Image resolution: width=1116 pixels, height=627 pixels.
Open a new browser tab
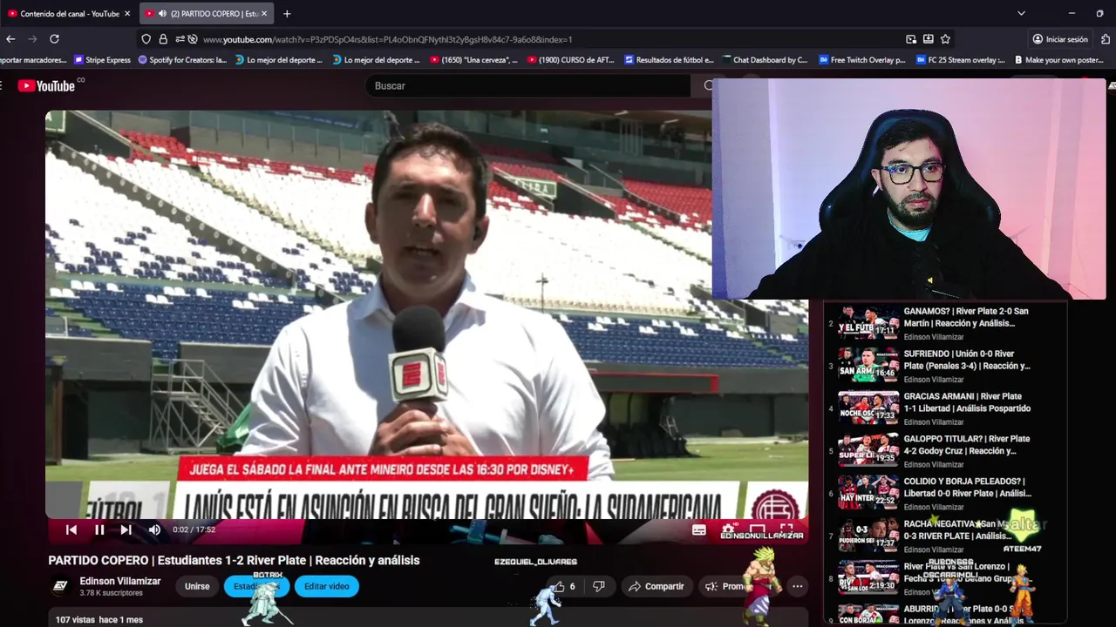(x=287, y=14)
